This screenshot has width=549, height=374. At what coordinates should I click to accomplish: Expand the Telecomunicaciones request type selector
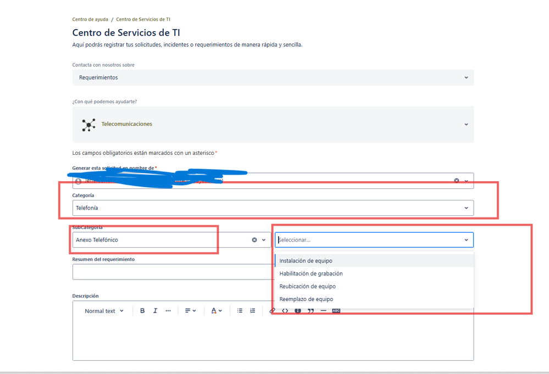(466, 124)
